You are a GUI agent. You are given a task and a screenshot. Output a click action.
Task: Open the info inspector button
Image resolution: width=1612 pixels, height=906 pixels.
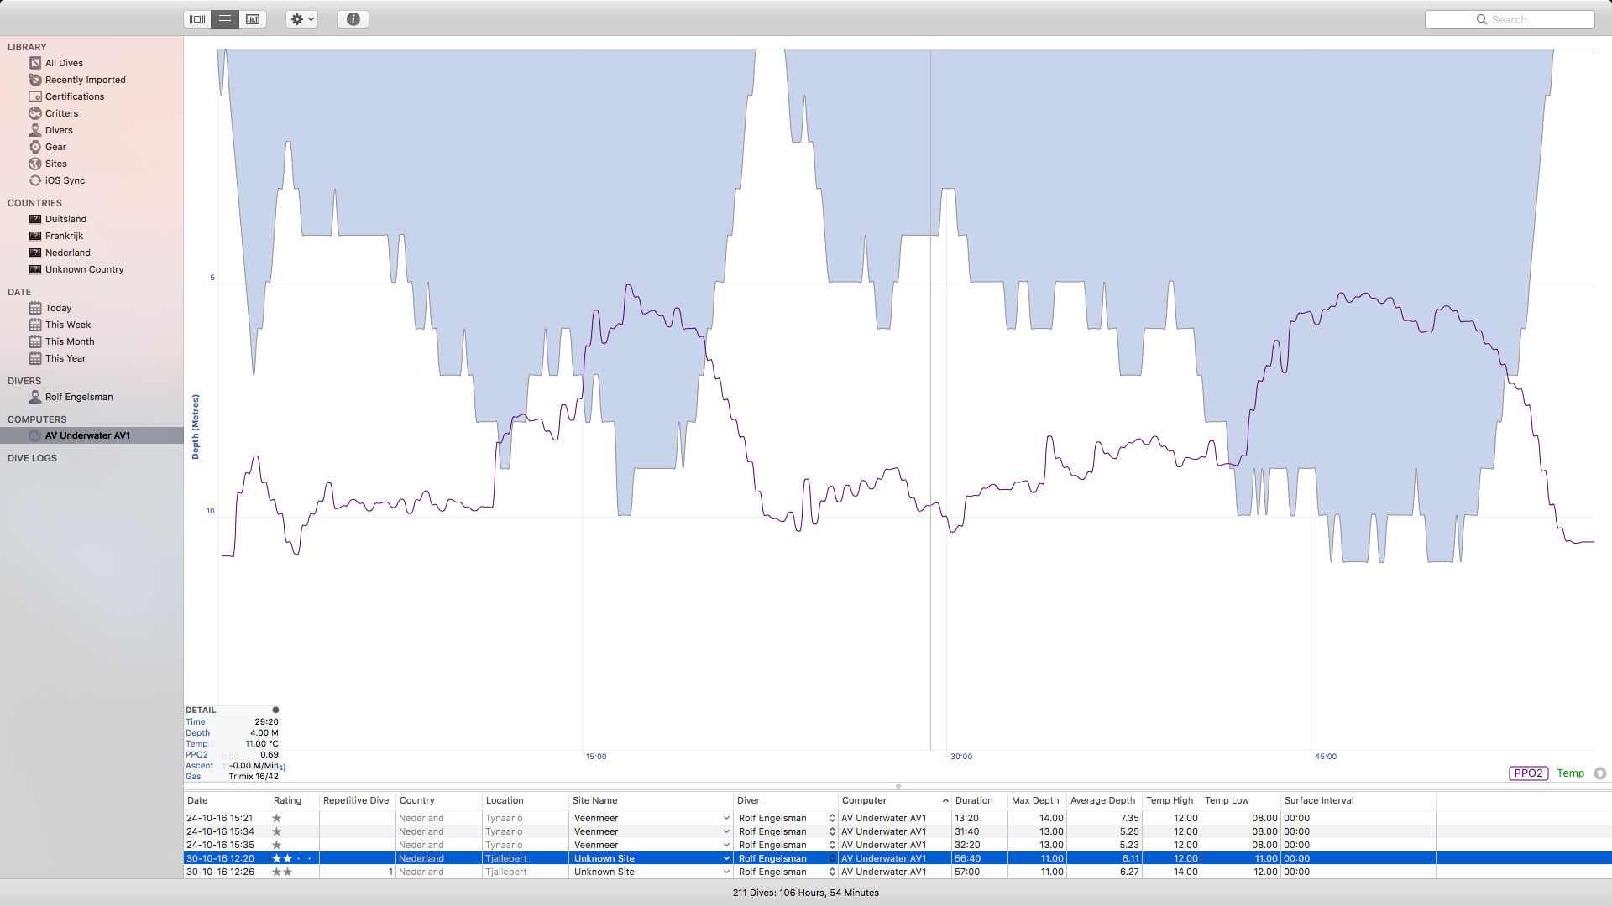tap(353, 19)
